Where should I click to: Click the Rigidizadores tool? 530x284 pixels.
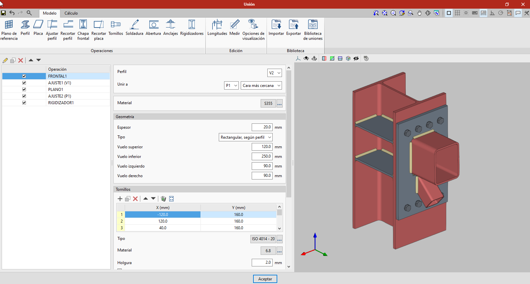[192, 28]
